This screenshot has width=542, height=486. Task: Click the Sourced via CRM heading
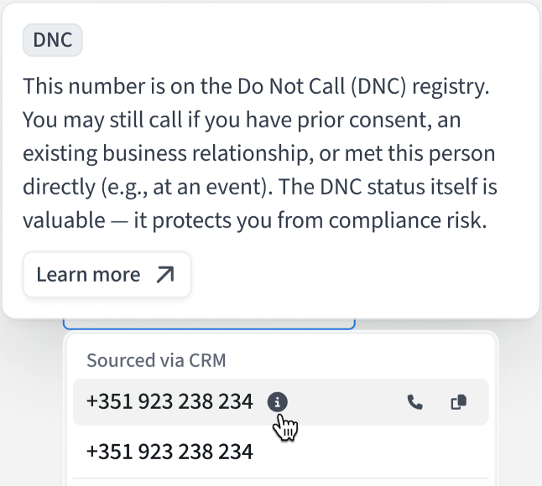(156, 360)
